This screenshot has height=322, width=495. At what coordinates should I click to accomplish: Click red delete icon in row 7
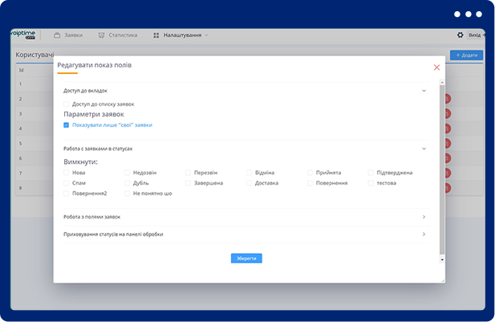pos(448,173)
